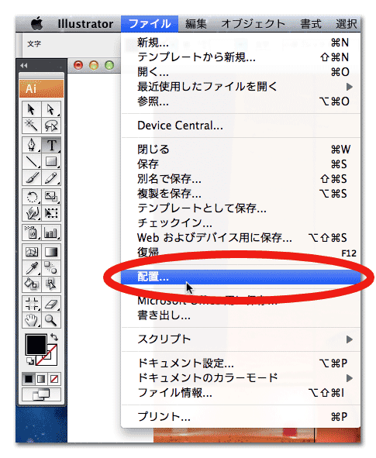Image resolution: width=376 pixels, height=458 pixels.
Task: Select the Line Segment tool
Action: 31,161
